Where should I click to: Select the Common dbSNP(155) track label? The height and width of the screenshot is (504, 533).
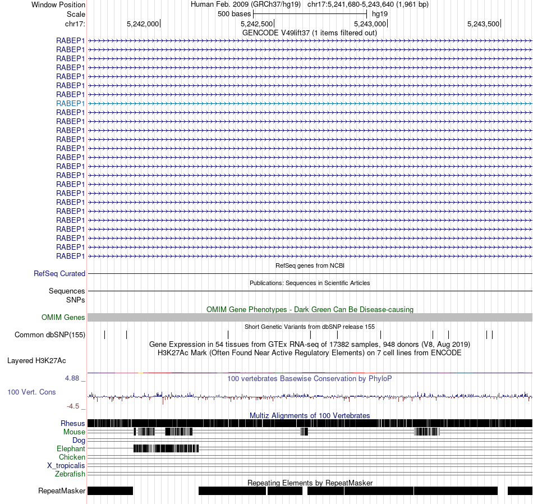pos(50,335)
